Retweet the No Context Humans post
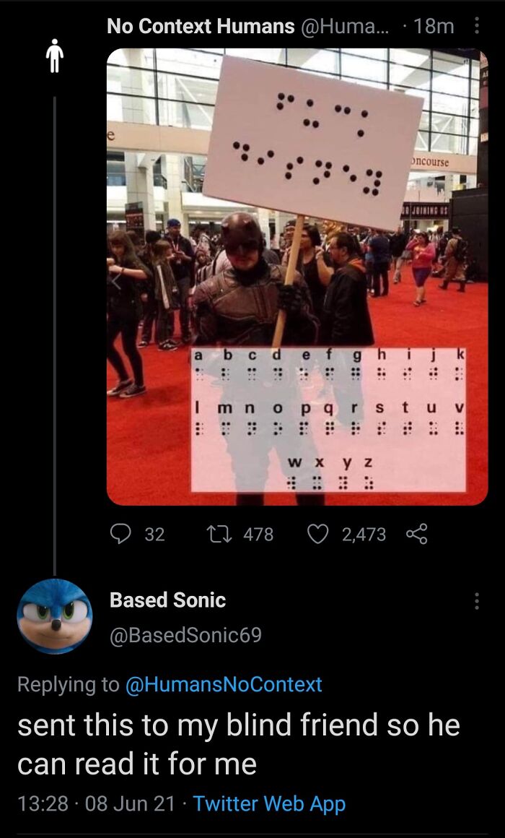505x838 pixels. pyautogui.click(x=219, y=534)
